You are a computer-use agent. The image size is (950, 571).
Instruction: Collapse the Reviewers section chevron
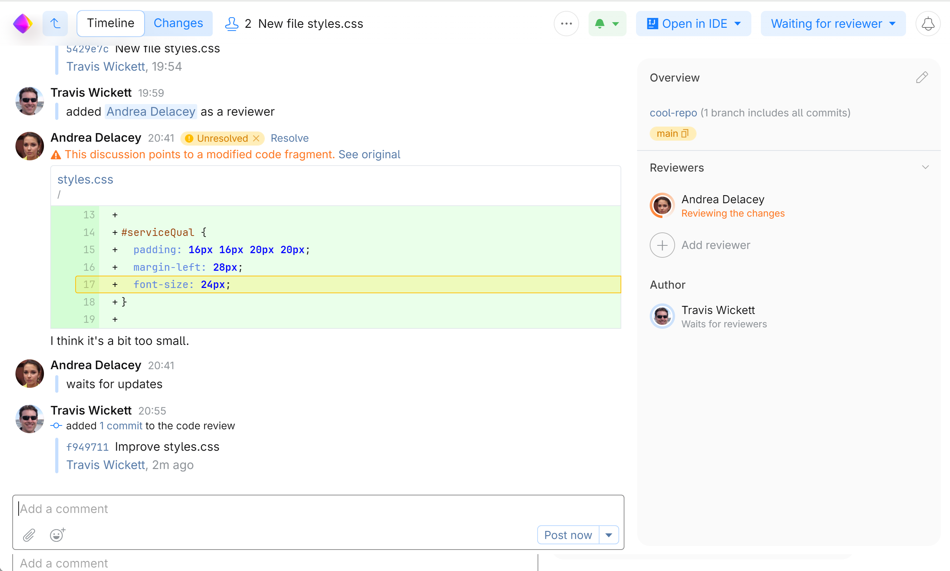click(925, 167)
